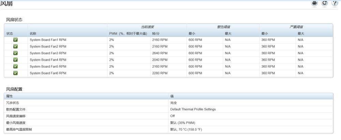Click the 2280 RPM speed value

click(x=160, y=73)
